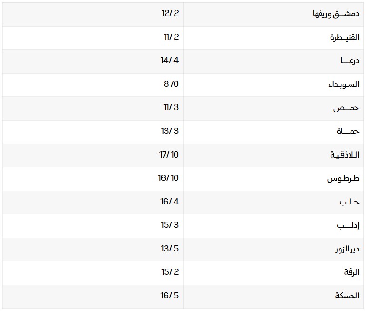This screenshot has height=316, width=370.
Task: Select the طرطوس row label
Action: (x=342, y=179)
